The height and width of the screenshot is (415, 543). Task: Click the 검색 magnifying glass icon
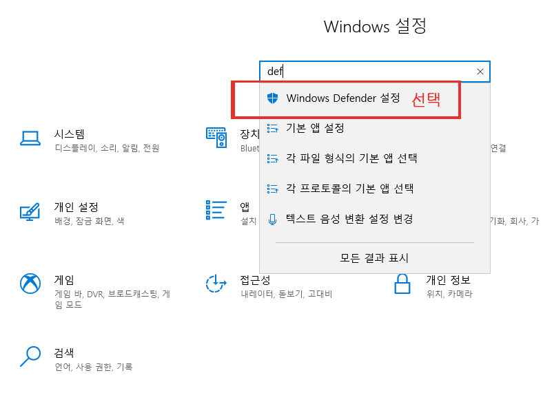click(30, 357)
